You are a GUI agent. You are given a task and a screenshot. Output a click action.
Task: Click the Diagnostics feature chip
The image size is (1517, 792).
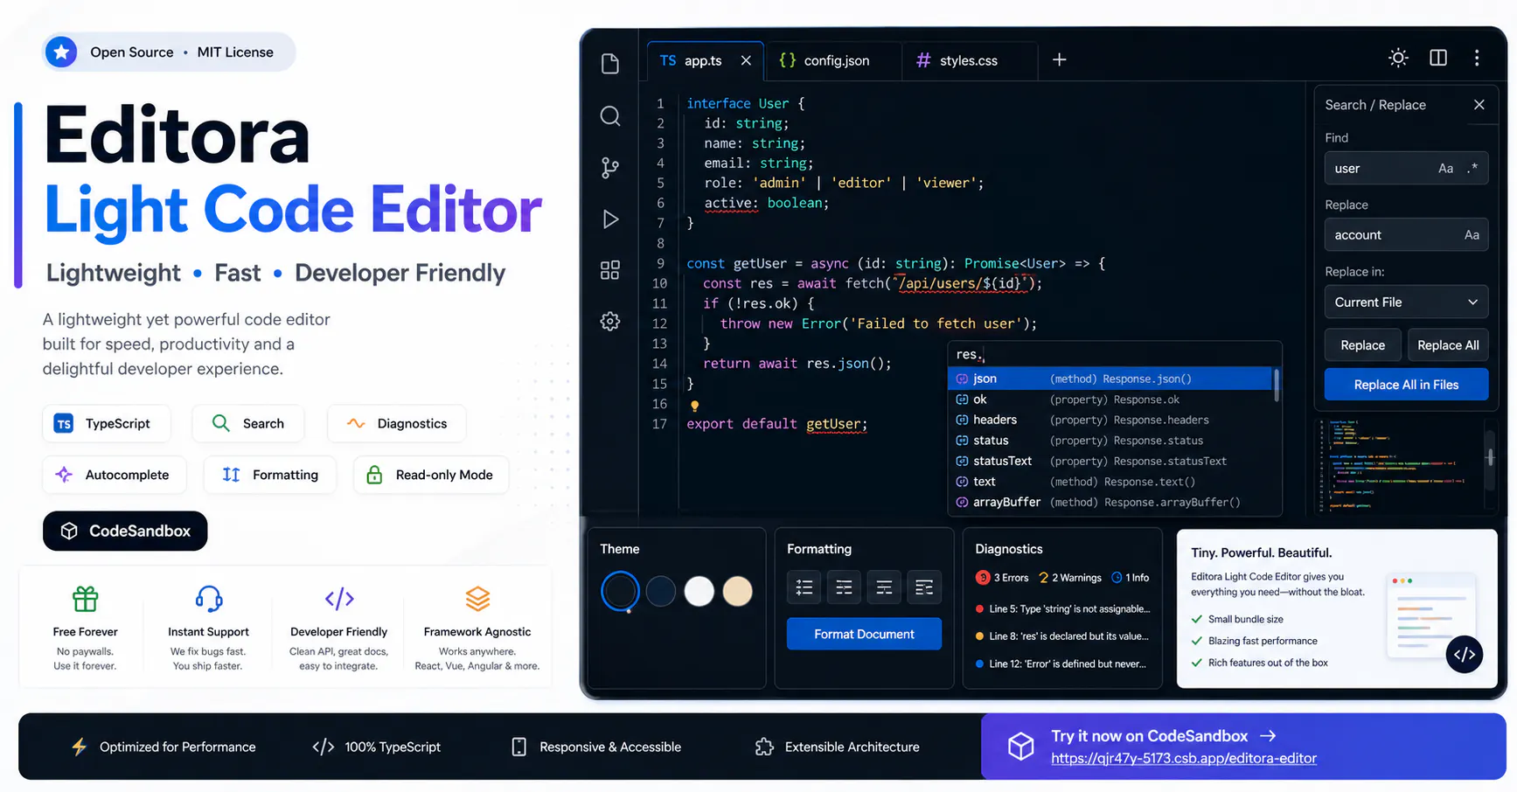(x=396, y=424)
